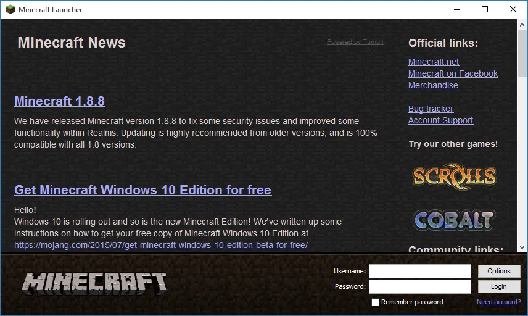Follow the mojang.com Windows 10 edition URL
528x316 pixels.
pos(161,245)
